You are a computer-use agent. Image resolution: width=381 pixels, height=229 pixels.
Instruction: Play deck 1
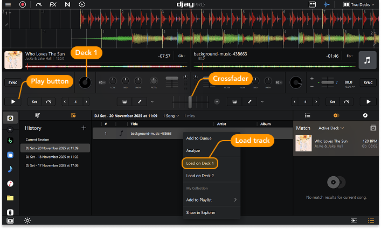click(13, 102)
